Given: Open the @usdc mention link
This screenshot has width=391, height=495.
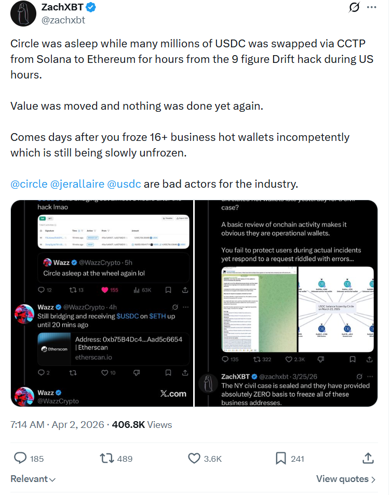Looking at the screenshot, I should [x=124, y=184].
